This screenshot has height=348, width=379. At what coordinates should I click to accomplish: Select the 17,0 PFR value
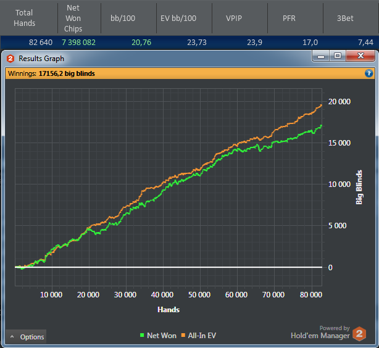310,43
